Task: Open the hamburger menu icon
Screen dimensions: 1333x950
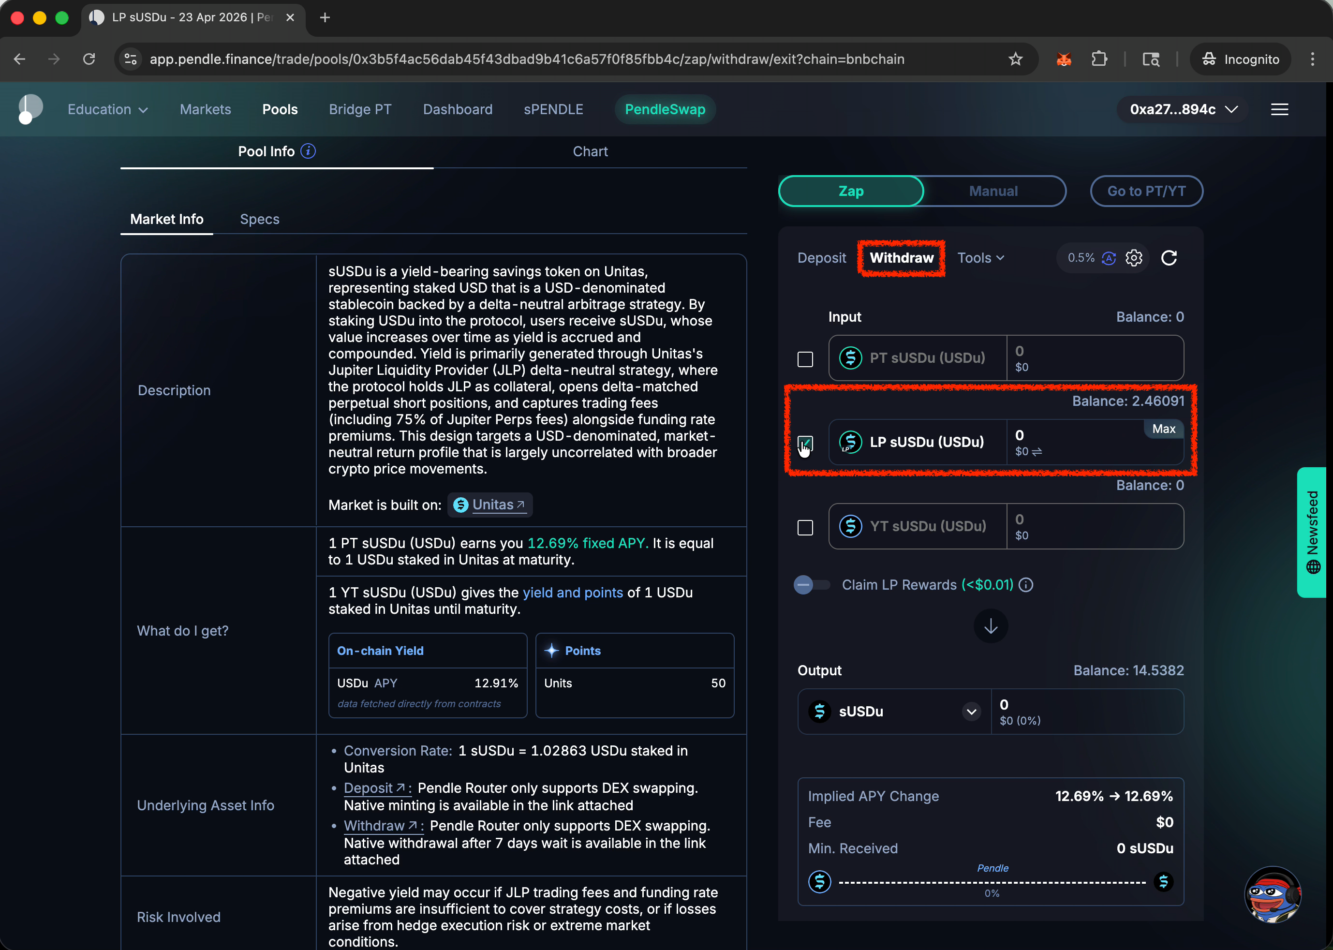Action: click(1279, 109)
